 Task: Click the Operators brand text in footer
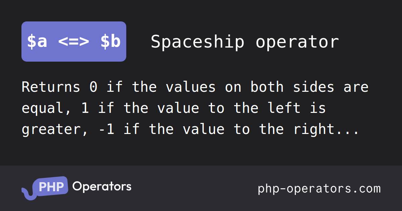pos(102,187)
